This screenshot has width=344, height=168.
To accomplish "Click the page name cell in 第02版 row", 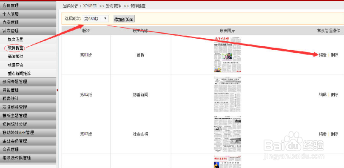I will tap(140, 94).
